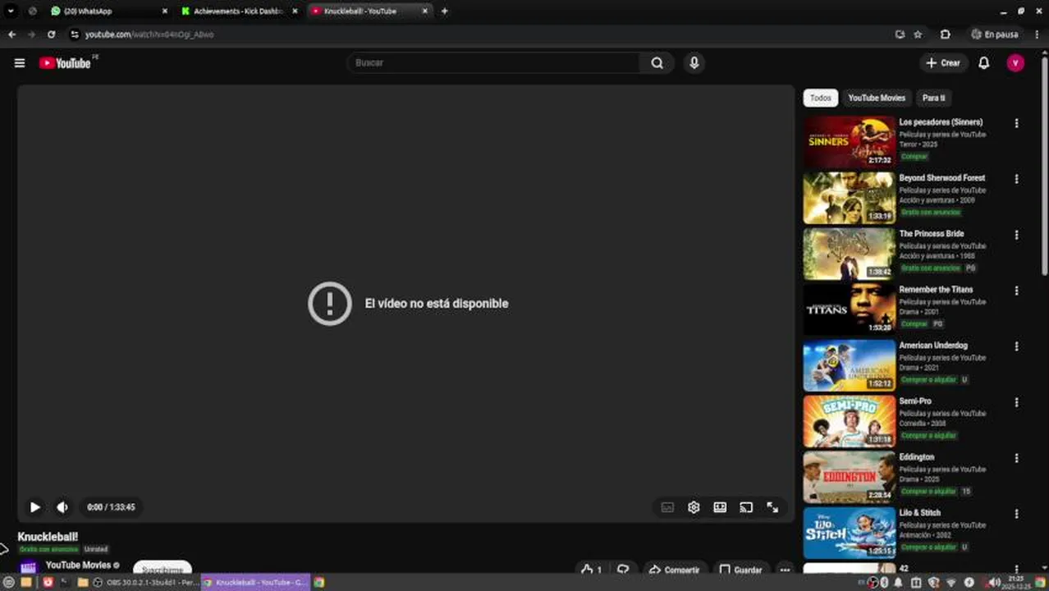
Task: Open more options for Semi-Pro
Action: tap(1016, 402)
